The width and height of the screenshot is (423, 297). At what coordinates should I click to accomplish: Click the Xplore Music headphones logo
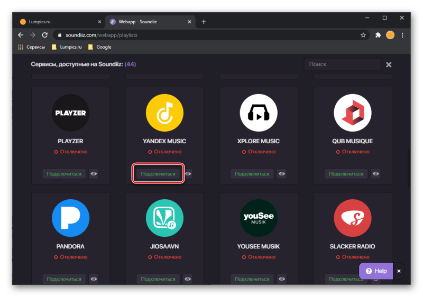259,113
